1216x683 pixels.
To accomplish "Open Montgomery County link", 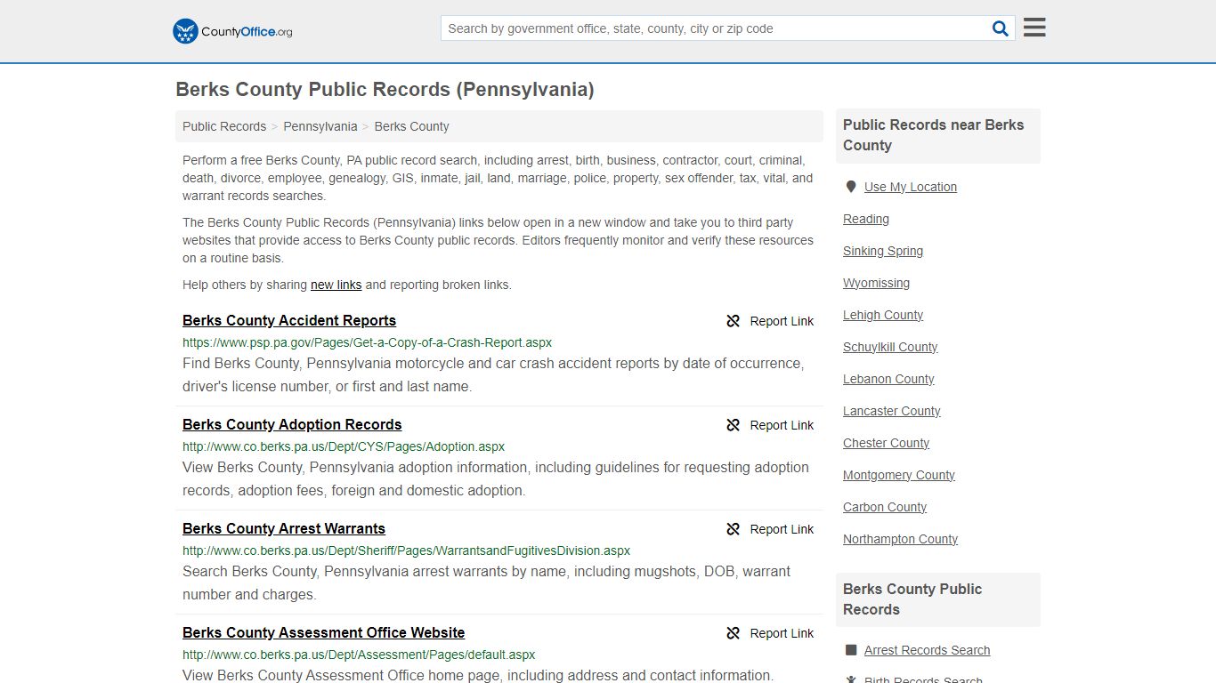I will pyautogui.click(x=899, y=475).
